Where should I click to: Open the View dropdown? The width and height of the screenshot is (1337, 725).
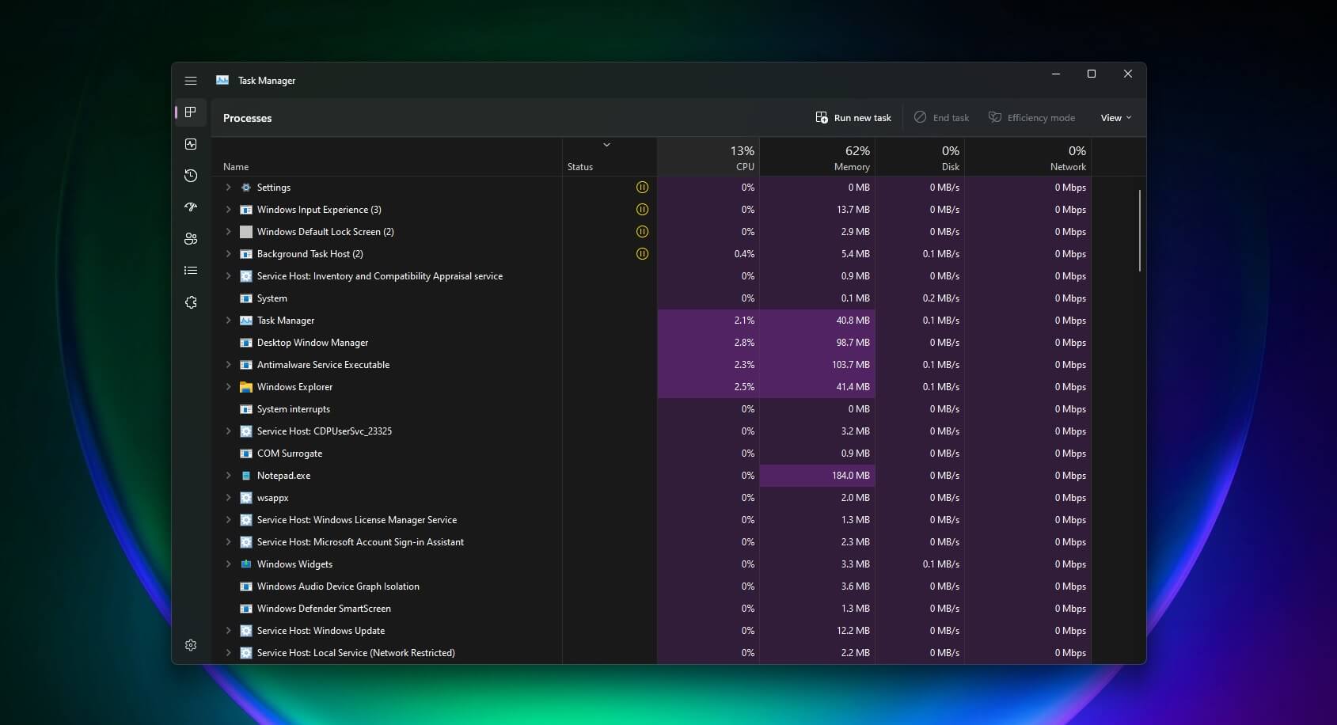[1115, 117]
